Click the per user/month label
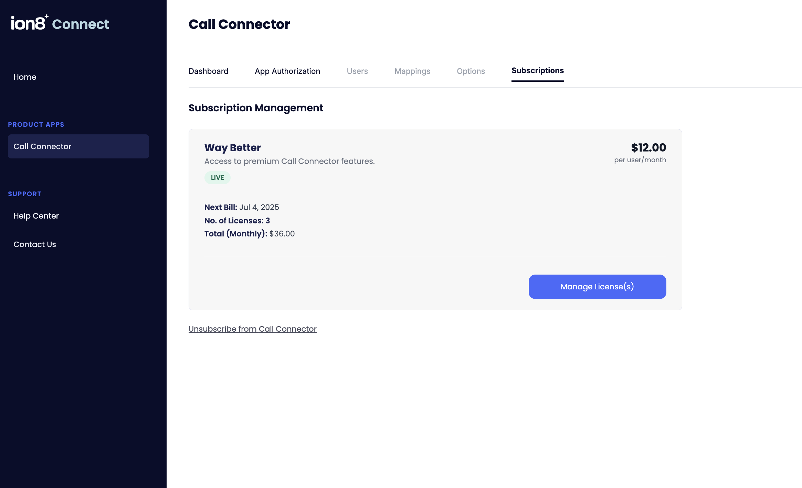 640,160
